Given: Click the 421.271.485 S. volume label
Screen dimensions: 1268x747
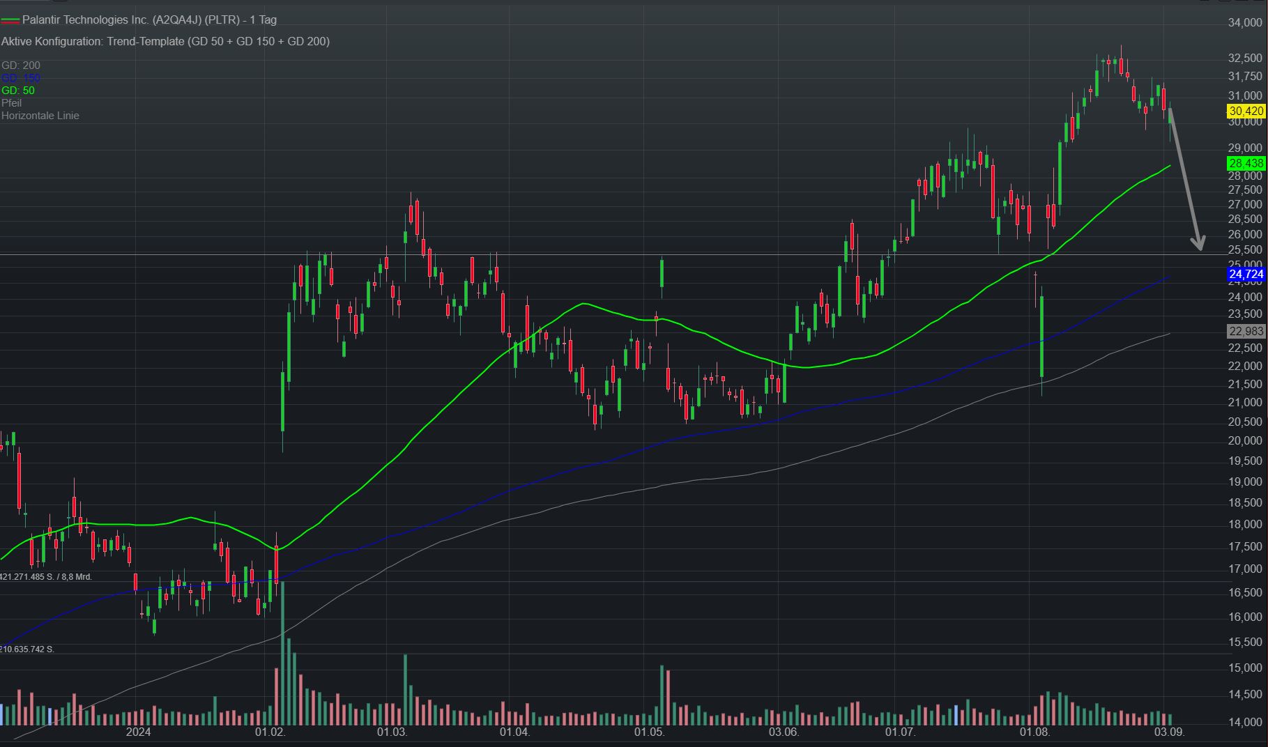Looking at the screenshot, I should (x=46, y=577).
